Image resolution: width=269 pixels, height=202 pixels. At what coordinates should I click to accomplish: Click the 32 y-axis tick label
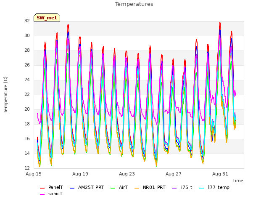point(27,21)
